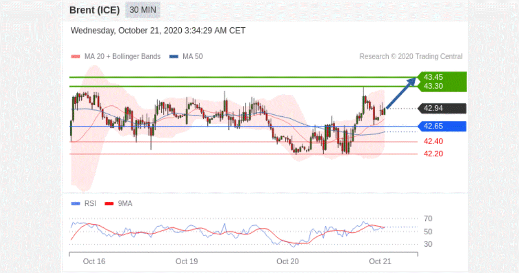Click the red 42.40 support label
This screenshot has width=519, height=273.
point(433,141)
